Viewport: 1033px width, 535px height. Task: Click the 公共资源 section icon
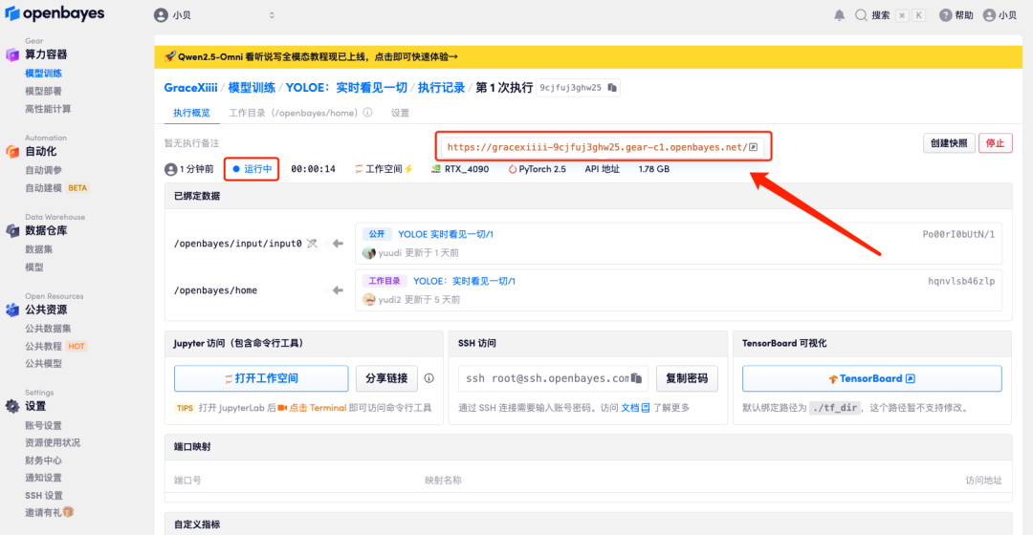coord(12,310)
